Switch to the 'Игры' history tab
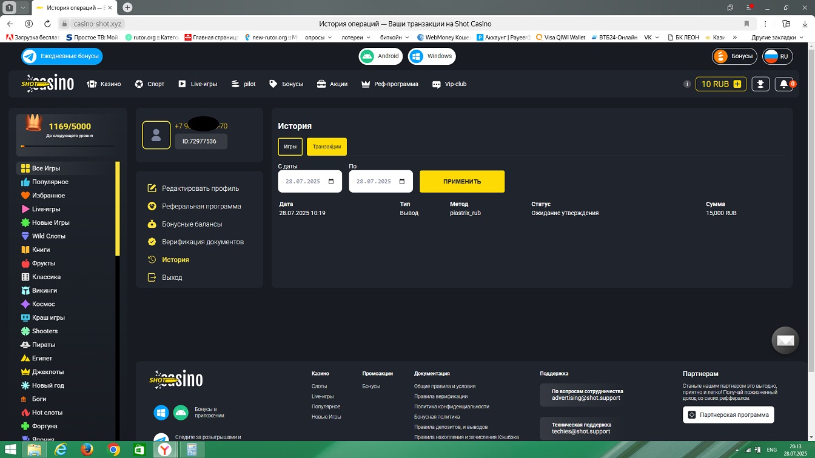 290,147
